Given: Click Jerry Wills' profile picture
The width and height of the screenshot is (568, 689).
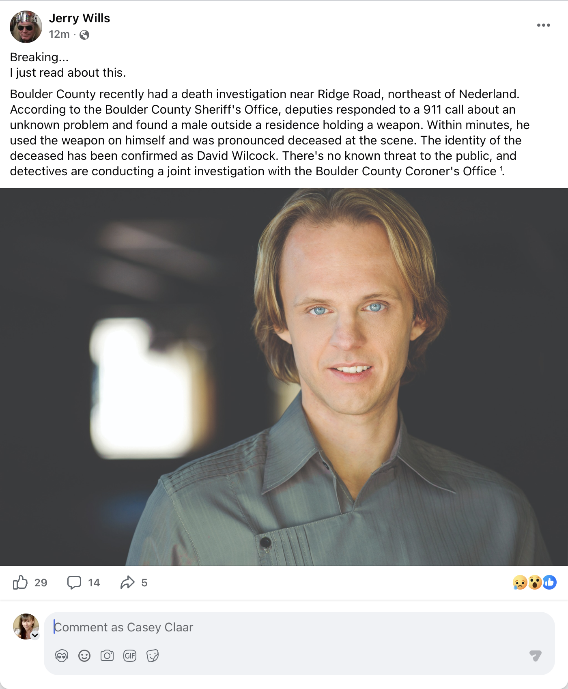Looking at the screenshot, I should 26,27.
